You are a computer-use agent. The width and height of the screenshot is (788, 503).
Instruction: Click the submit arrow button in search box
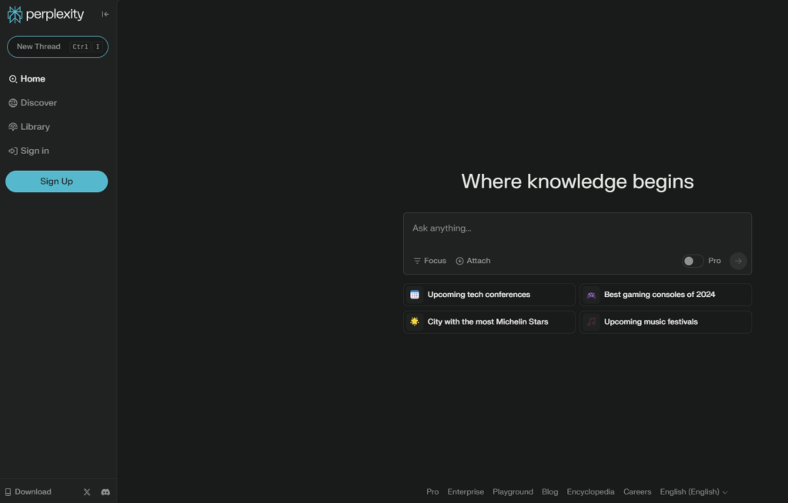click(738, 261)
